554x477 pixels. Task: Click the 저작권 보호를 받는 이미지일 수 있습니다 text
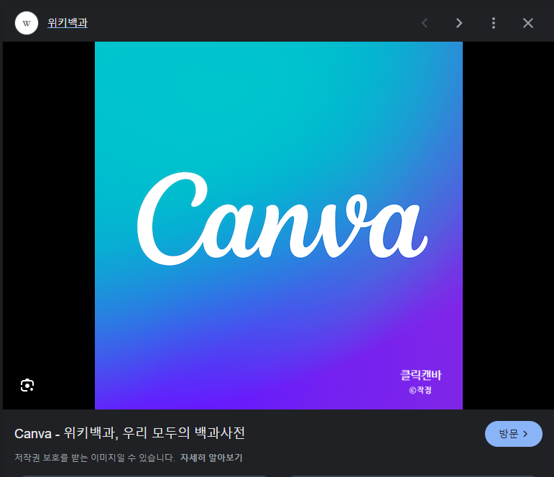pos(95,458)
